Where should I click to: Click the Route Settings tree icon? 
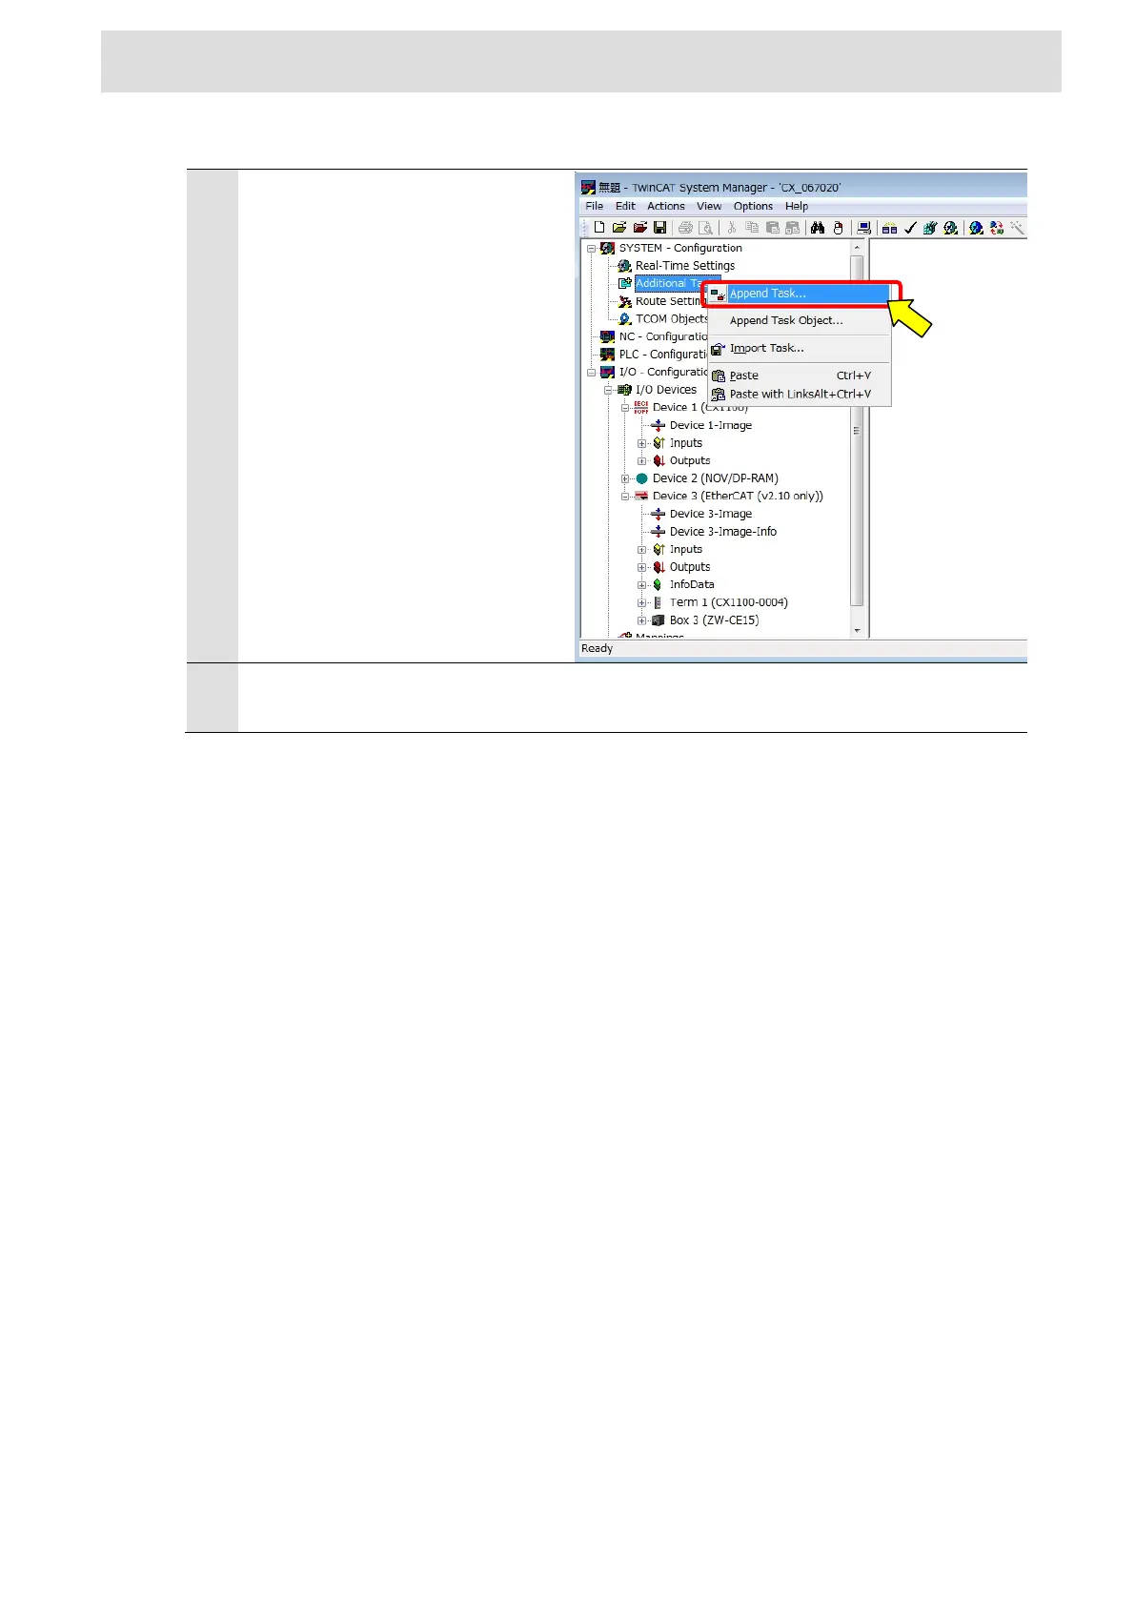pyautogui.click(x=625, y=301)
